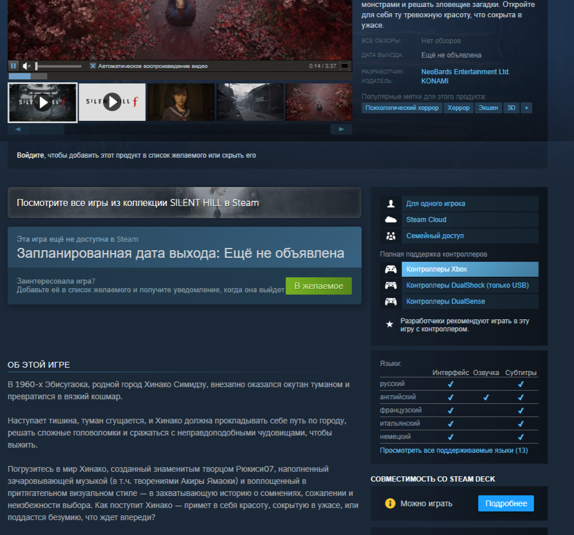Play the second trailer with the white background
The width and height of the screenshot is (574, 535).
click(x=112, y=102)
